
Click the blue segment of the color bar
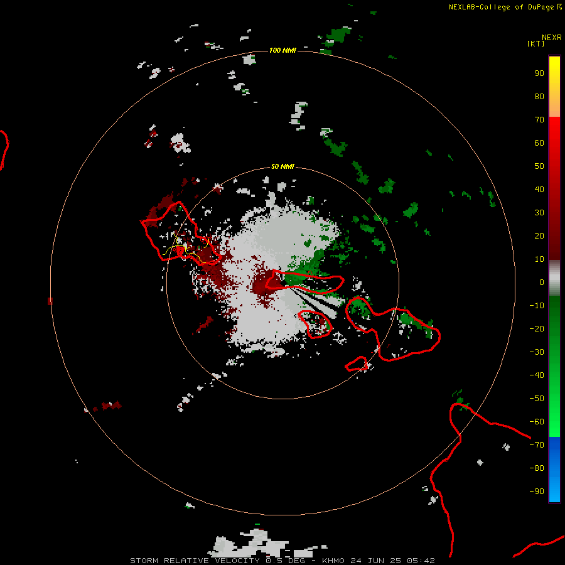[554, 470]
